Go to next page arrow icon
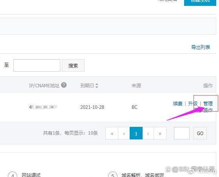 (148, 133)
